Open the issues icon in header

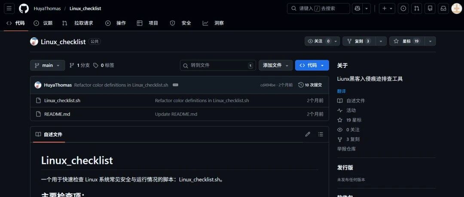(403, 8)
